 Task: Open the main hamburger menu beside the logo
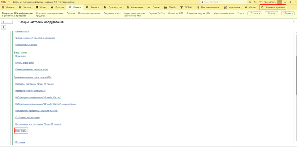[9, 2]
